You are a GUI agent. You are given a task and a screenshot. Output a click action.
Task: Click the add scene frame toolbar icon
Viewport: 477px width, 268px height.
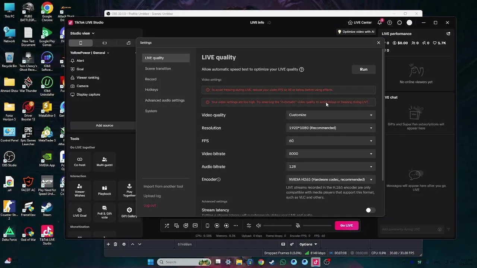195,226
